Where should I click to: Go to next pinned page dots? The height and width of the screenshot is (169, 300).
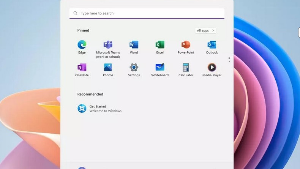229,60
